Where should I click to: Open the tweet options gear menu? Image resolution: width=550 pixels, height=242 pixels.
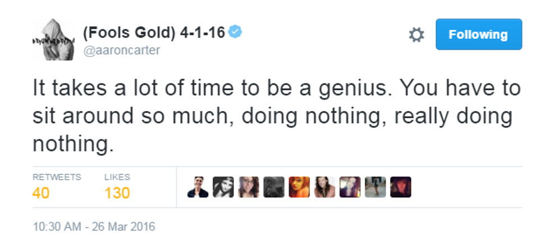[x=416, y=35]
